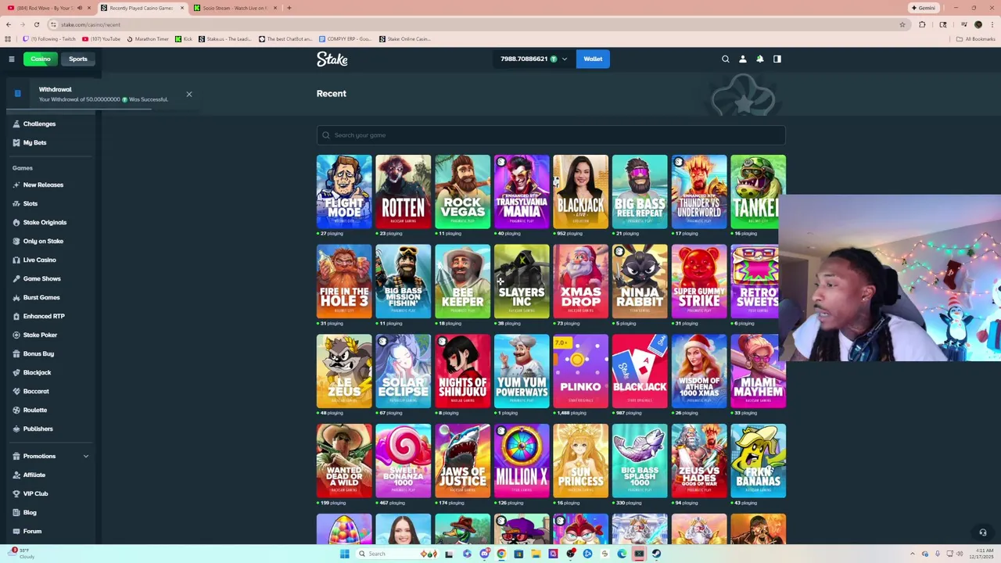This screenshot has height=563, width=1001.
Task: Open the balance currency dropdown
Action: (534, 59)
